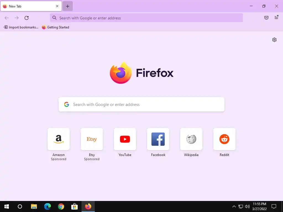Image resolution: width=283 pixels, height=212 pixels.
Task: Click the Etsy label text
Action: pos(92,155)
